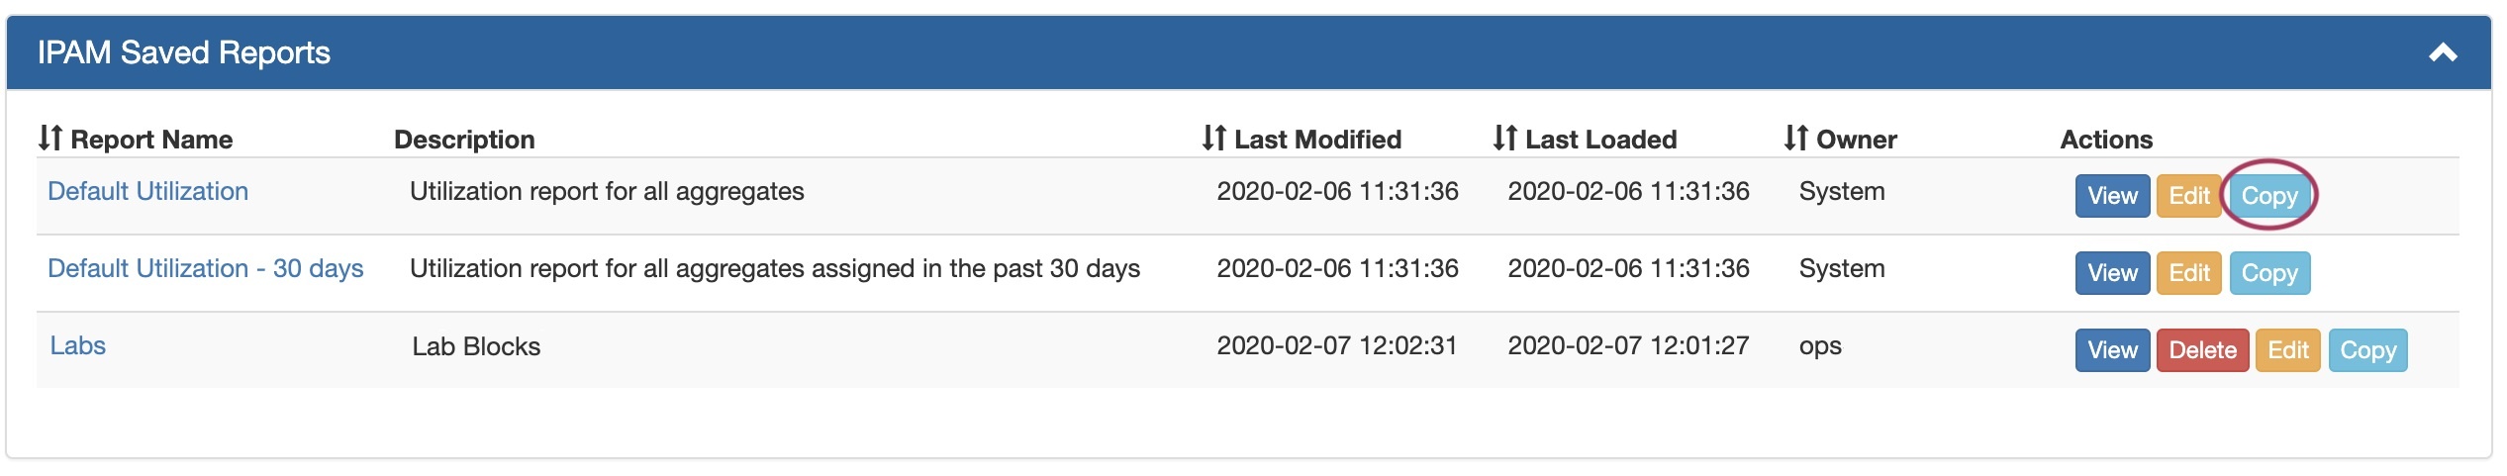Click the IPAM Saved Reports header title
2507x476 pixels.
[x=183, y=52]
